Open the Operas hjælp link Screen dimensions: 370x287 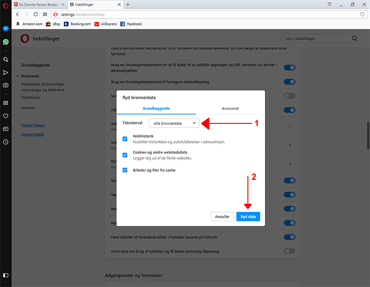tap(33, 134)
